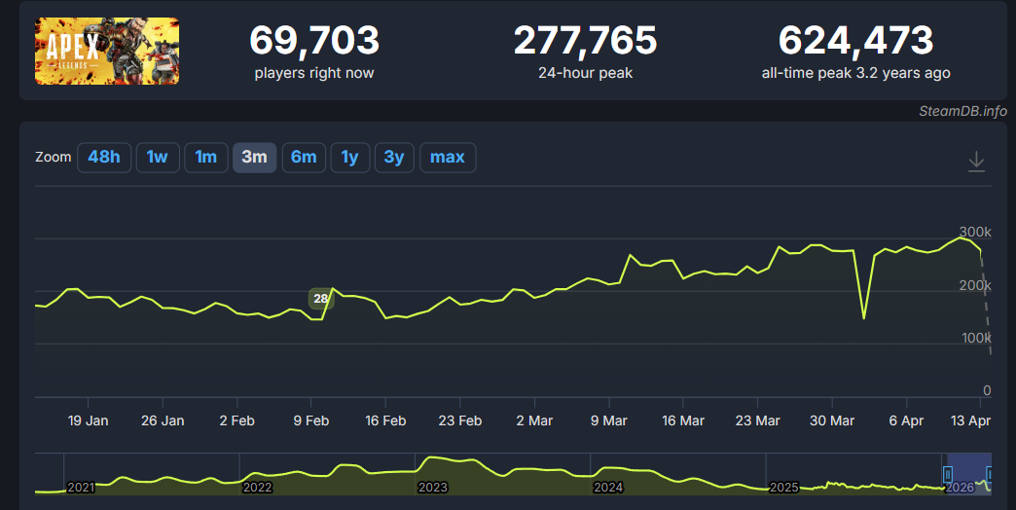The width and height of the screenshot is (1016, 510).
Task: Click the right navigator range handle
Action: pos(989,474)
